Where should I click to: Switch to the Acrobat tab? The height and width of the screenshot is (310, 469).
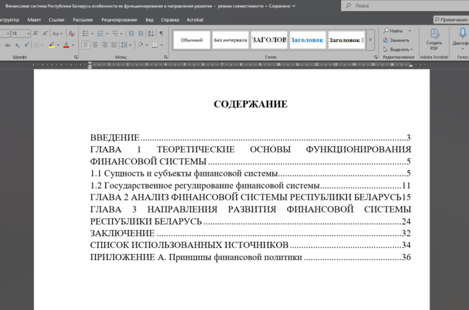pyautogui.click(x=195, y=19)
